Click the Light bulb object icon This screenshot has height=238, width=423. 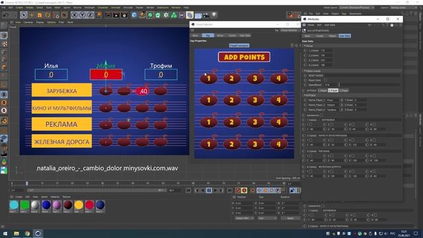click(x=214, y=15)
